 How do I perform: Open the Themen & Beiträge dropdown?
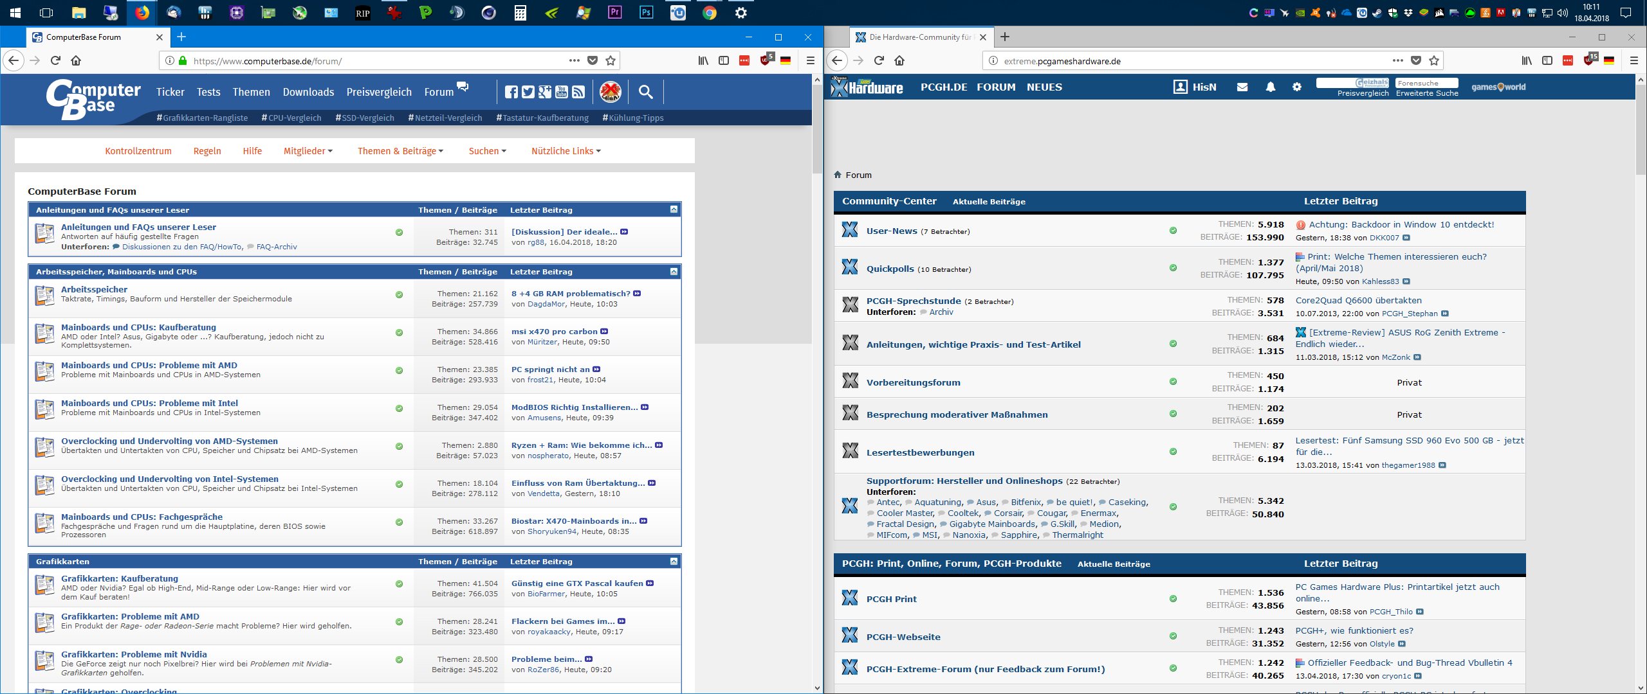tap(400, 151)
